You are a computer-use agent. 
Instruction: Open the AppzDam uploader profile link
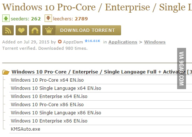[x=73, y=42]
